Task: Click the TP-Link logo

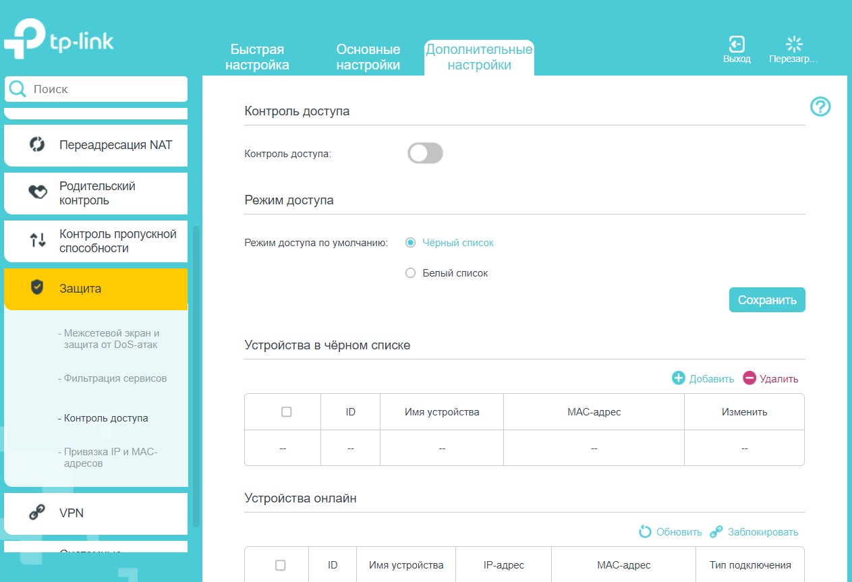Action: click(59, 42)
